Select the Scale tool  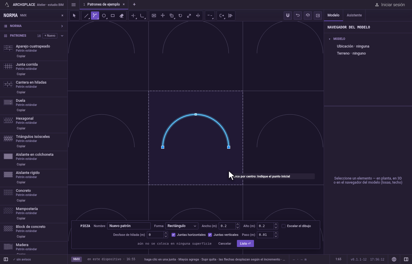[x=189, y=16]
